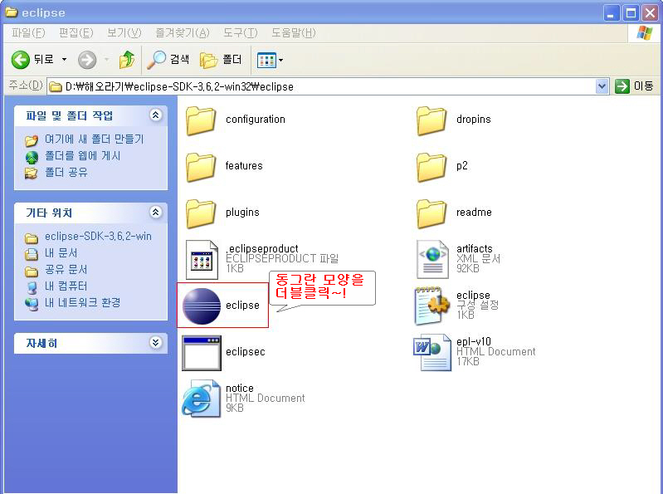Click the Windows flag logo
663x494 pixels.
point(645,32)
